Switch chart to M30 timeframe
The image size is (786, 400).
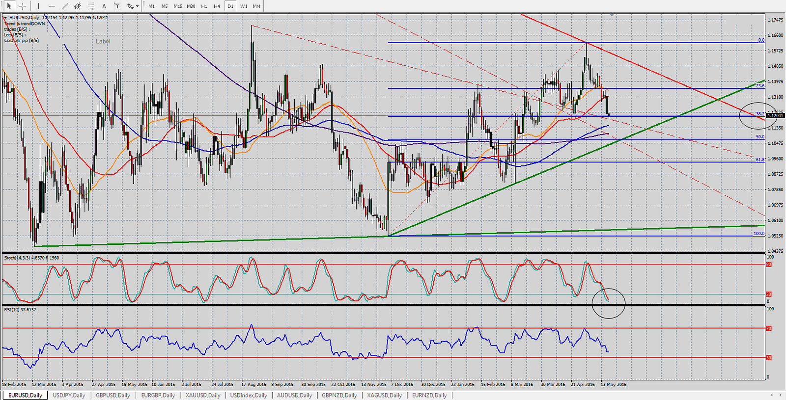(x=191, y=6)
